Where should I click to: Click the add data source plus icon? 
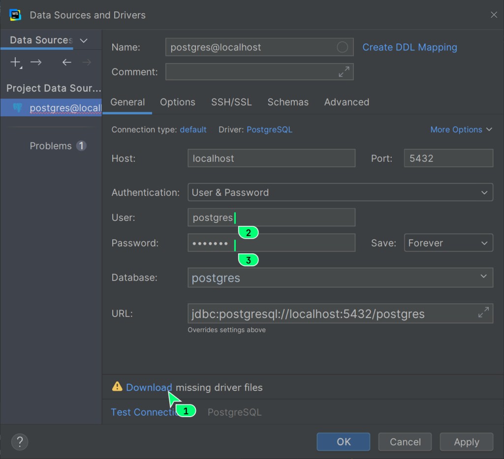click(16, 62)
